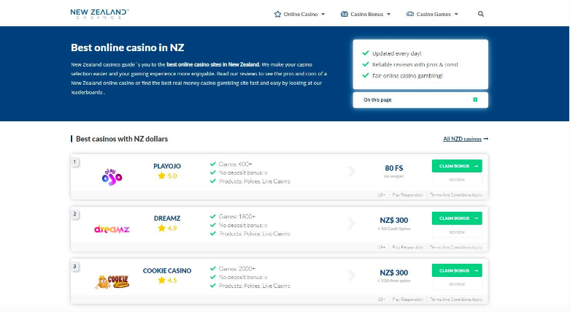Follow the All NZD casinos link
The image size is (570, 312).
tap(465, 138)
